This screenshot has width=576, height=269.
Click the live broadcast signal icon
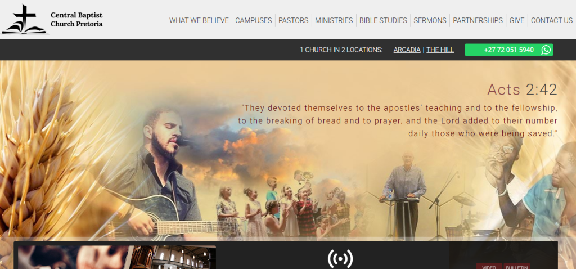tap(340, 259)
